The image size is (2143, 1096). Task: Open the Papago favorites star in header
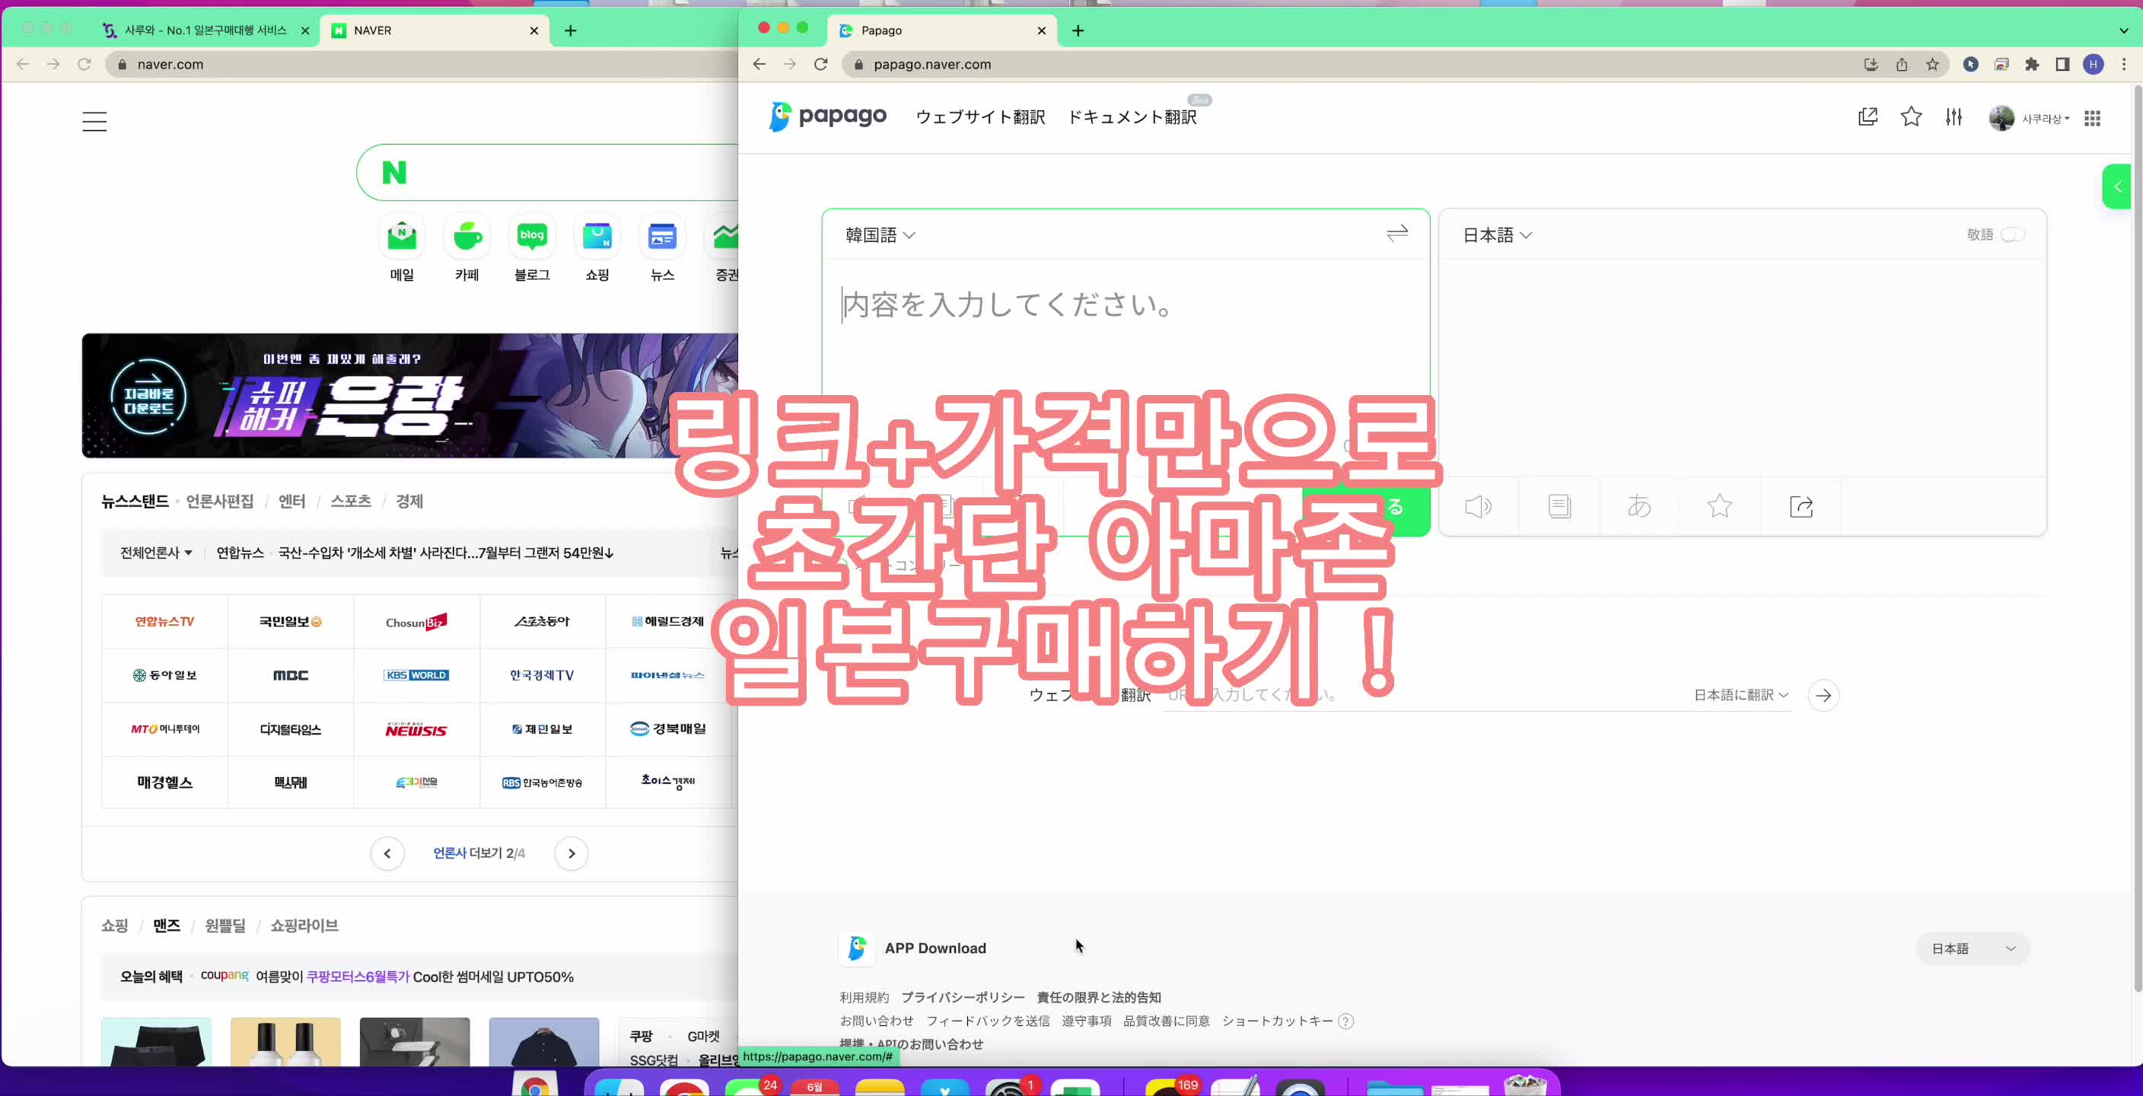click(1911, 117)
